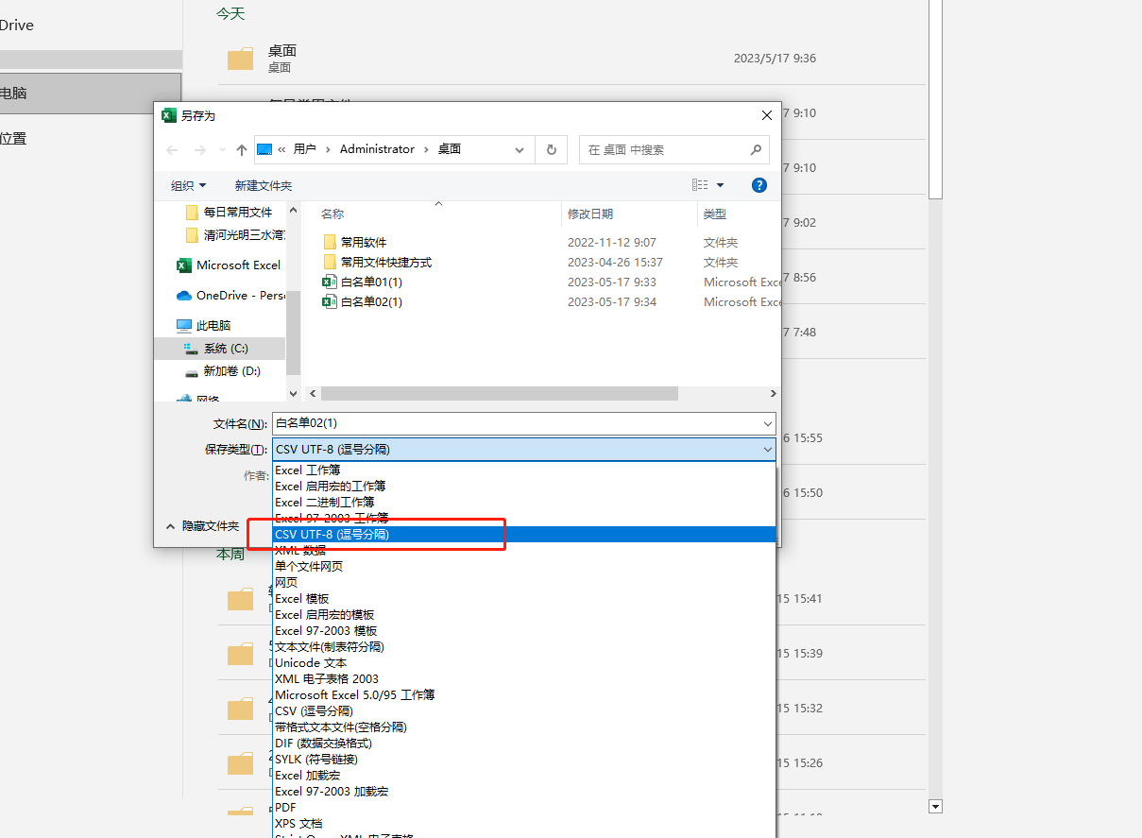The height and width of the screenshot is (838, 1142).
Task: Refresh the folder view in the address bar
Action: coord(552,149)
